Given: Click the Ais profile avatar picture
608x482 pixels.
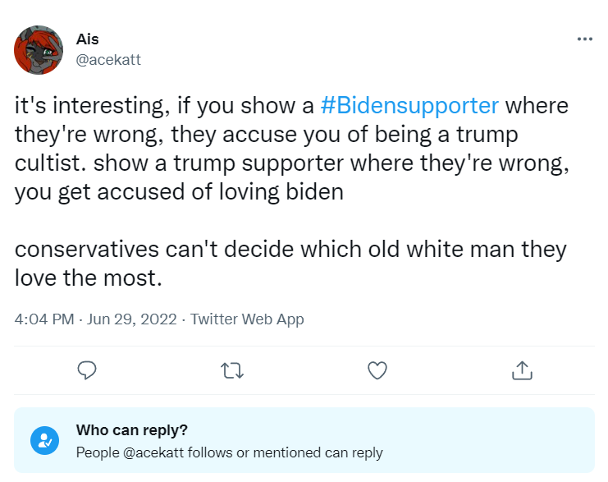Looking at the screenshot, I should (x=39, y=50).
